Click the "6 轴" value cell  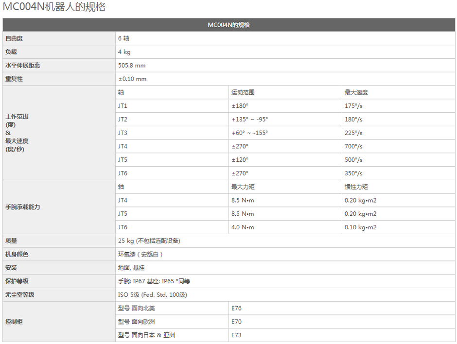click(x=123, y=38)
